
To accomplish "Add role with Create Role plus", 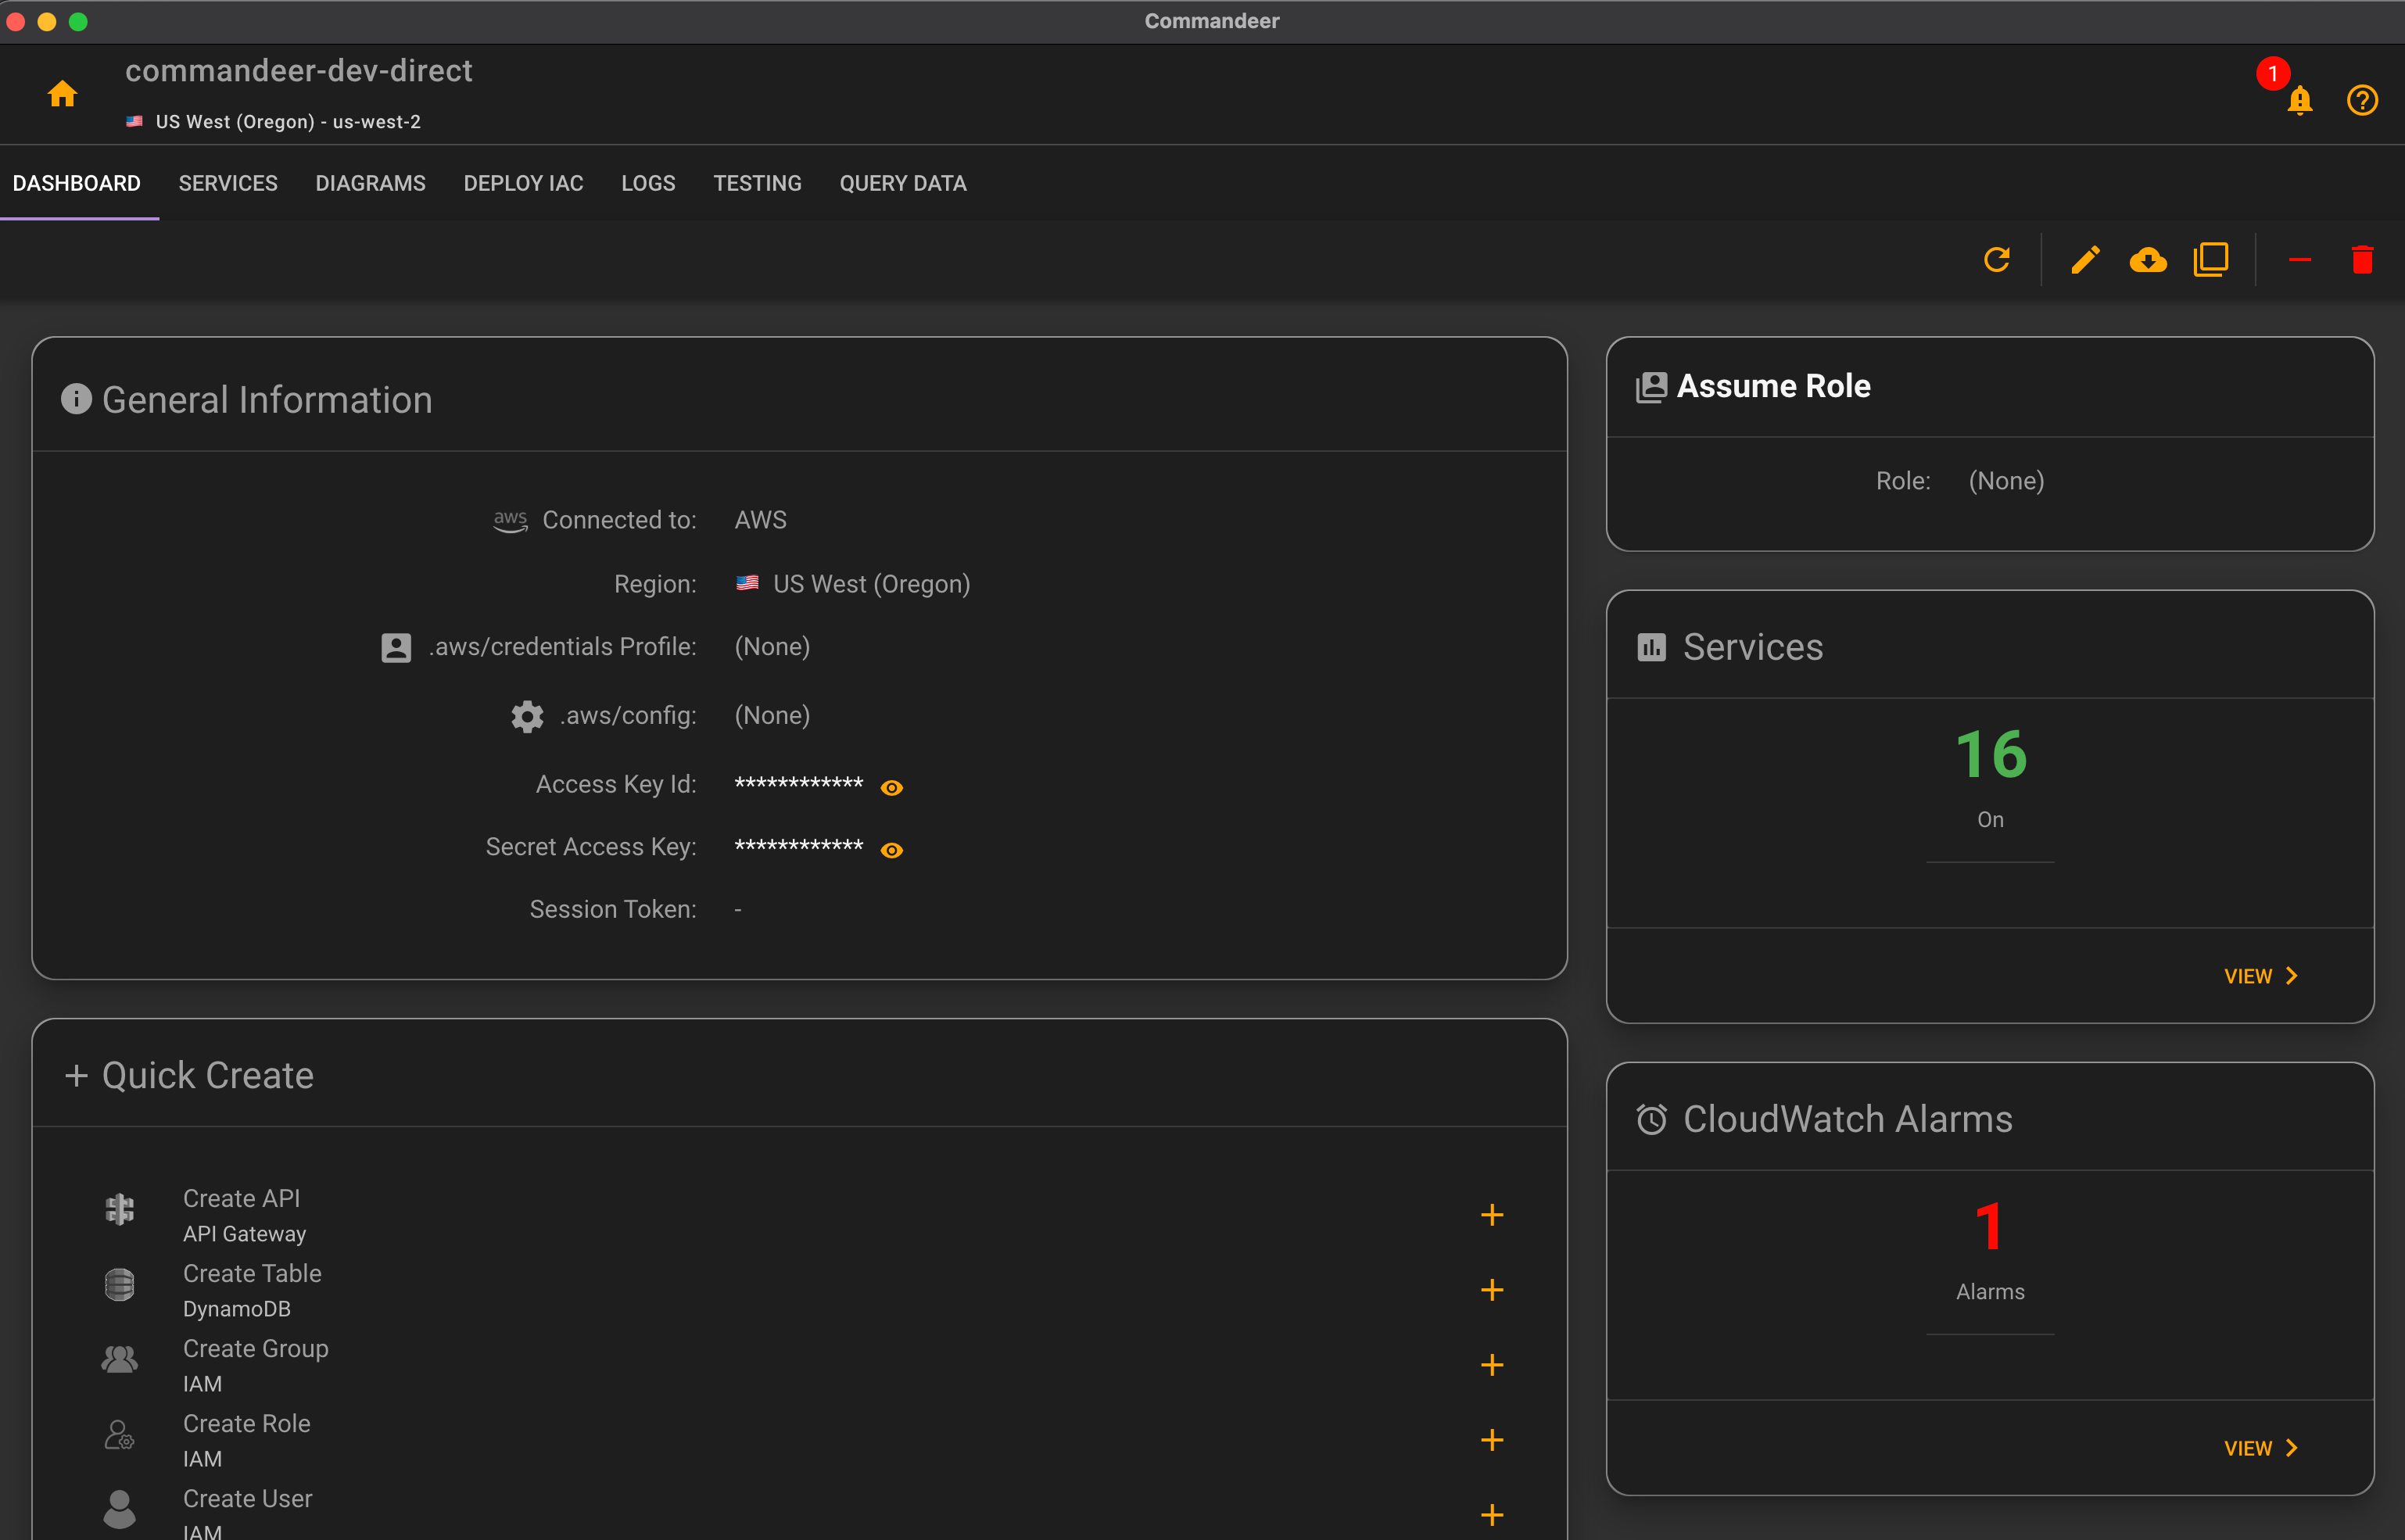I will [1492, 1440].
